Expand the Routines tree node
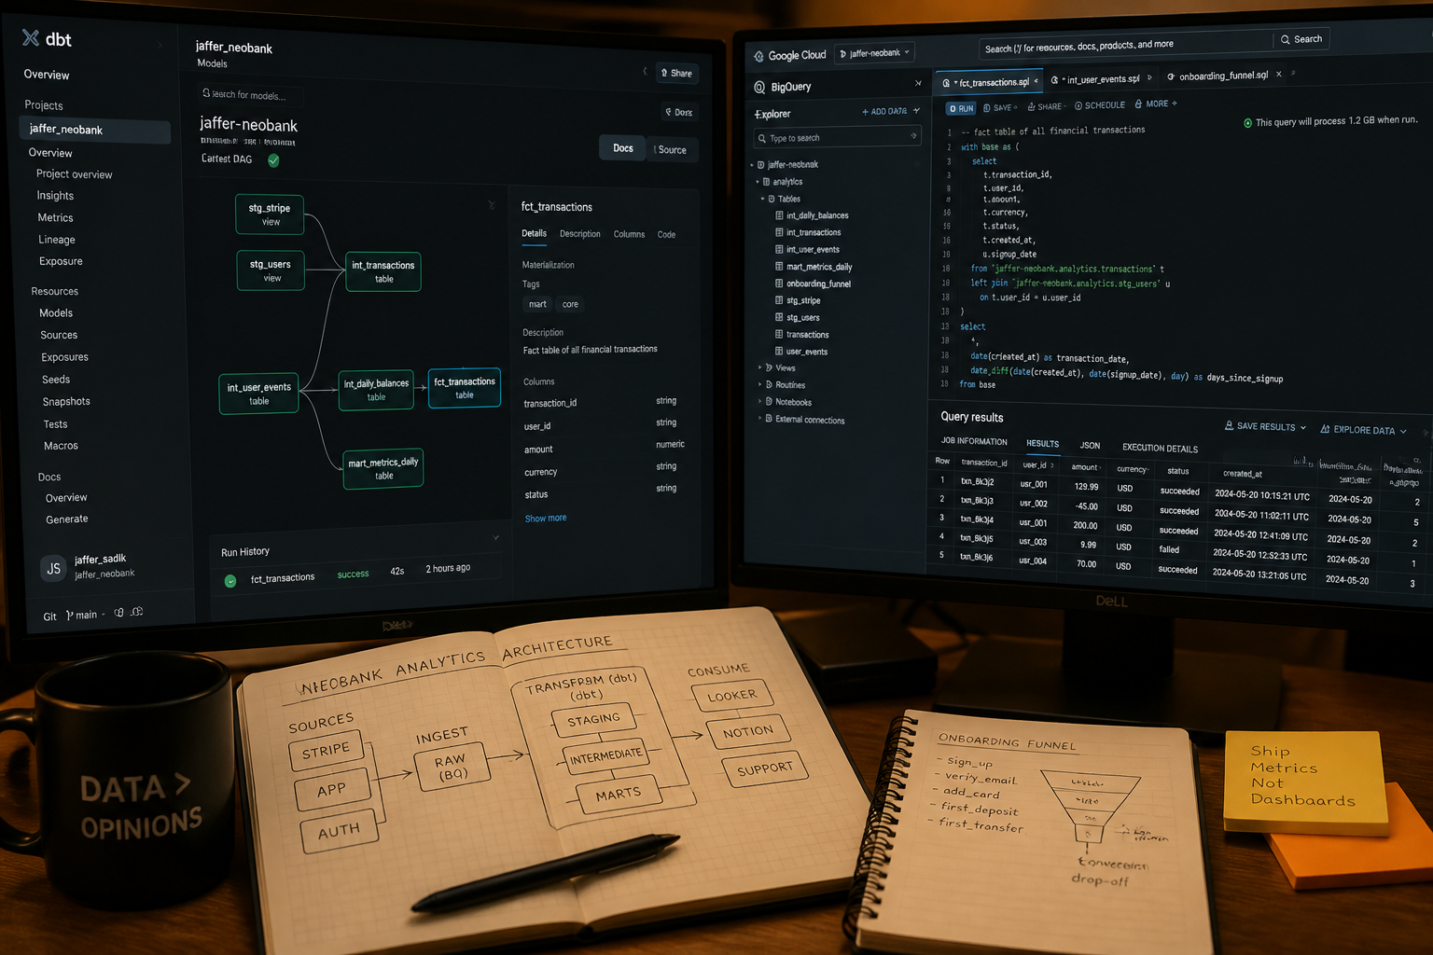Image resolution: width=1433 pixels, height=955 pixels. point(759,384)
